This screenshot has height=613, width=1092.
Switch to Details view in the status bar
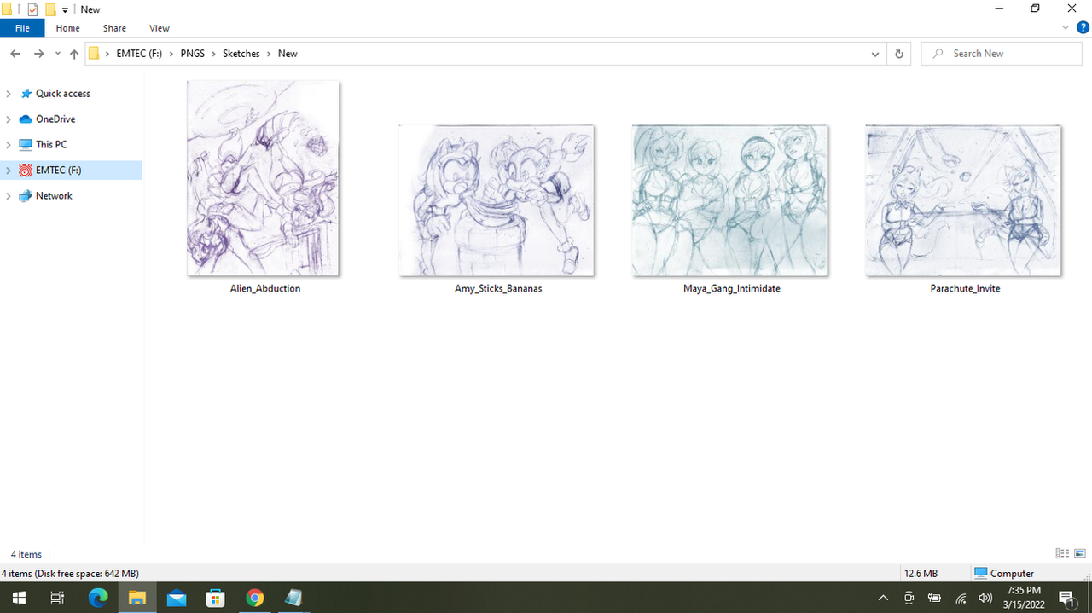[x=1062, y=554]
